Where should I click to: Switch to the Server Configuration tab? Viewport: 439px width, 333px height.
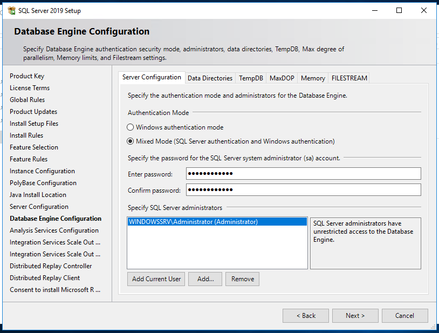pos(152,77)
